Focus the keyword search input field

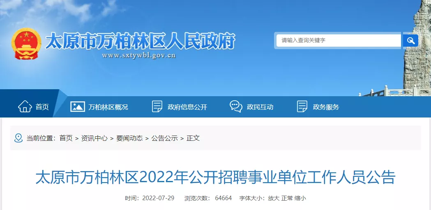point(339,41)
